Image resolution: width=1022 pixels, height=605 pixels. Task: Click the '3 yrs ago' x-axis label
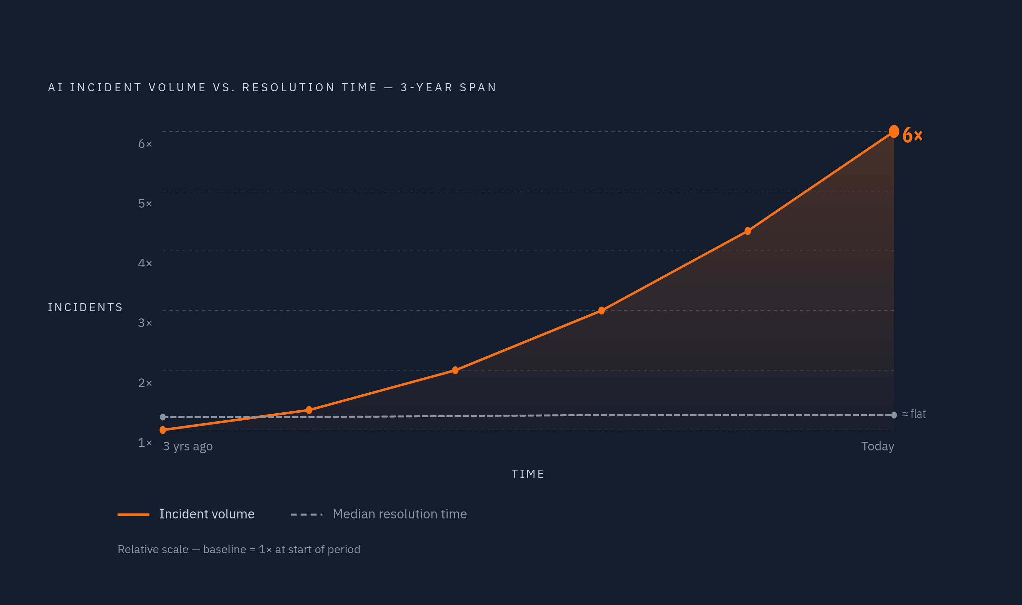[x=188, y=446]
